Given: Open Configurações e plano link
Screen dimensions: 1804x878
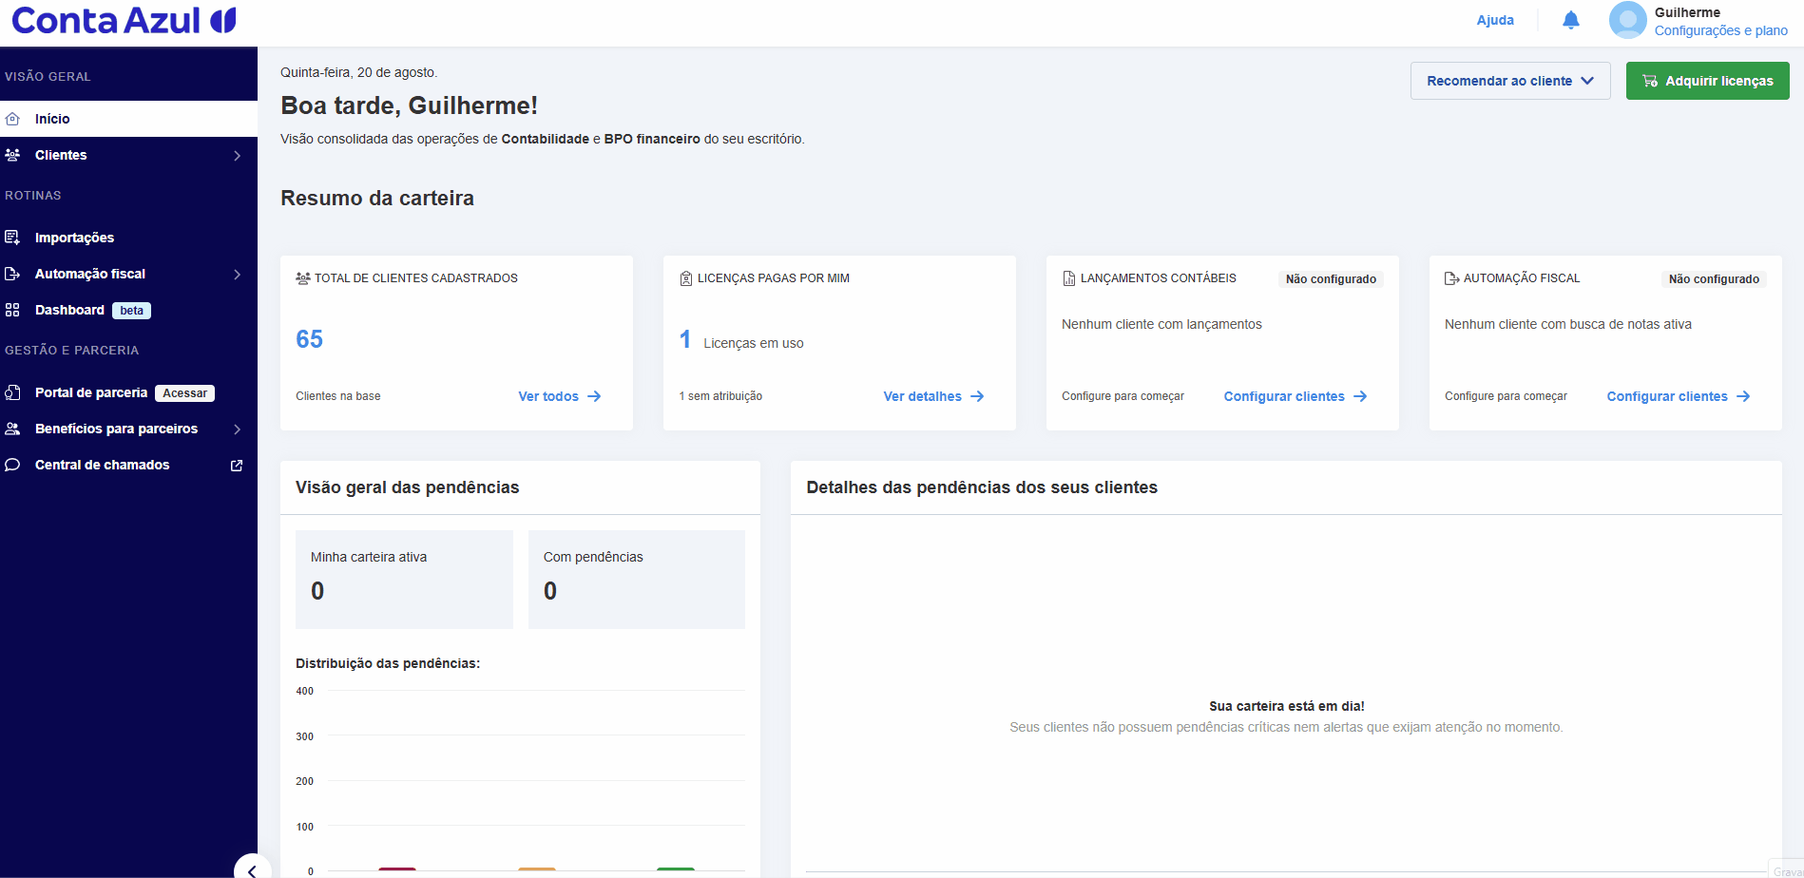Looking at the screenshot, I should 1720,30.
